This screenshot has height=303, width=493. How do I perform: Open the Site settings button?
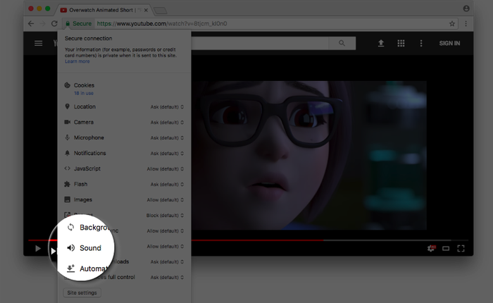[82, 292]
